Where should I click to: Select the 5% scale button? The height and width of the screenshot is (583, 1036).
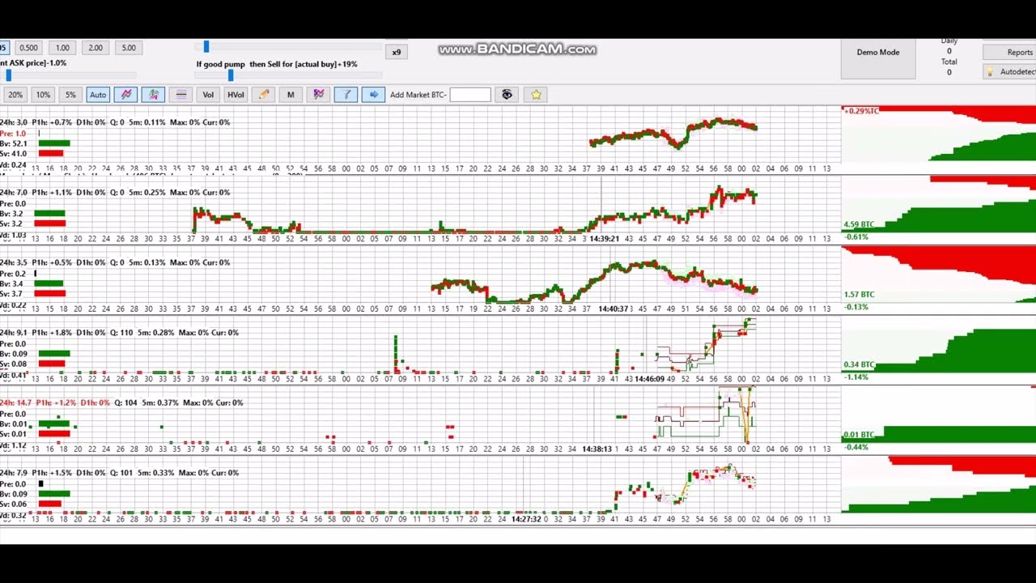pos(70,95)
